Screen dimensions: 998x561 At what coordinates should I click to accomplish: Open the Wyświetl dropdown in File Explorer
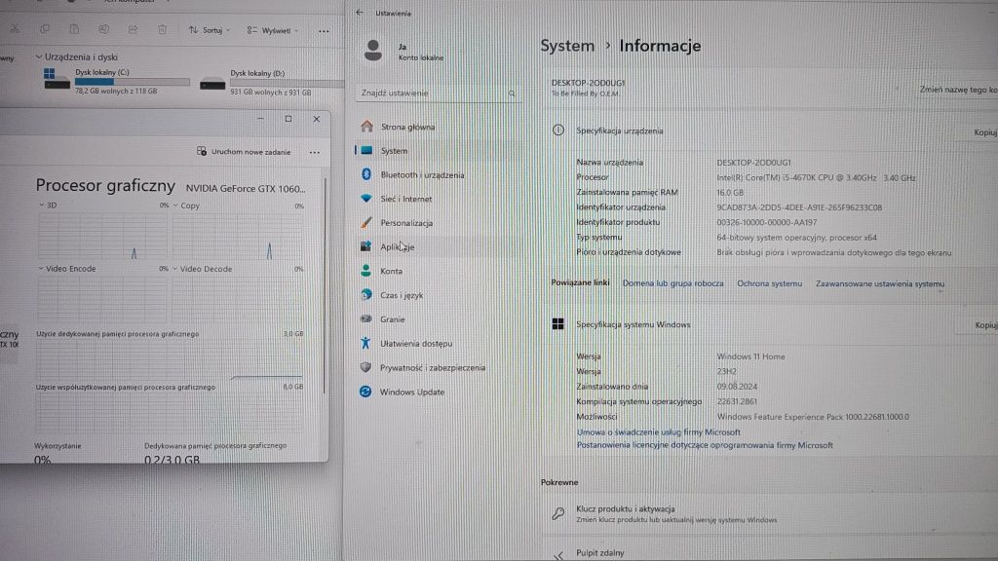273,30
